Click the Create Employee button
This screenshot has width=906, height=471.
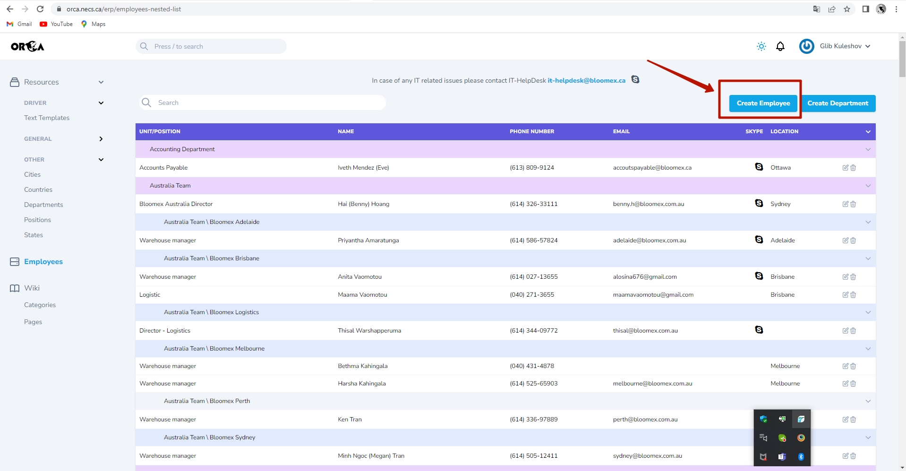pos(763,103)
